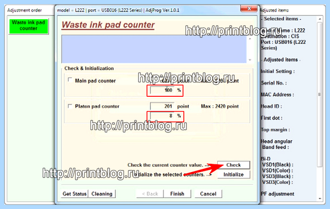
Task: Click the 'Max : 2420 point' text
Action: pos(219,106)
